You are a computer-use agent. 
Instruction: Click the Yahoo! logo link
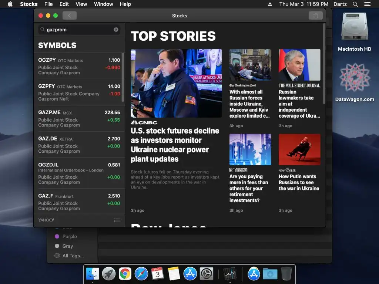[46, 220]
